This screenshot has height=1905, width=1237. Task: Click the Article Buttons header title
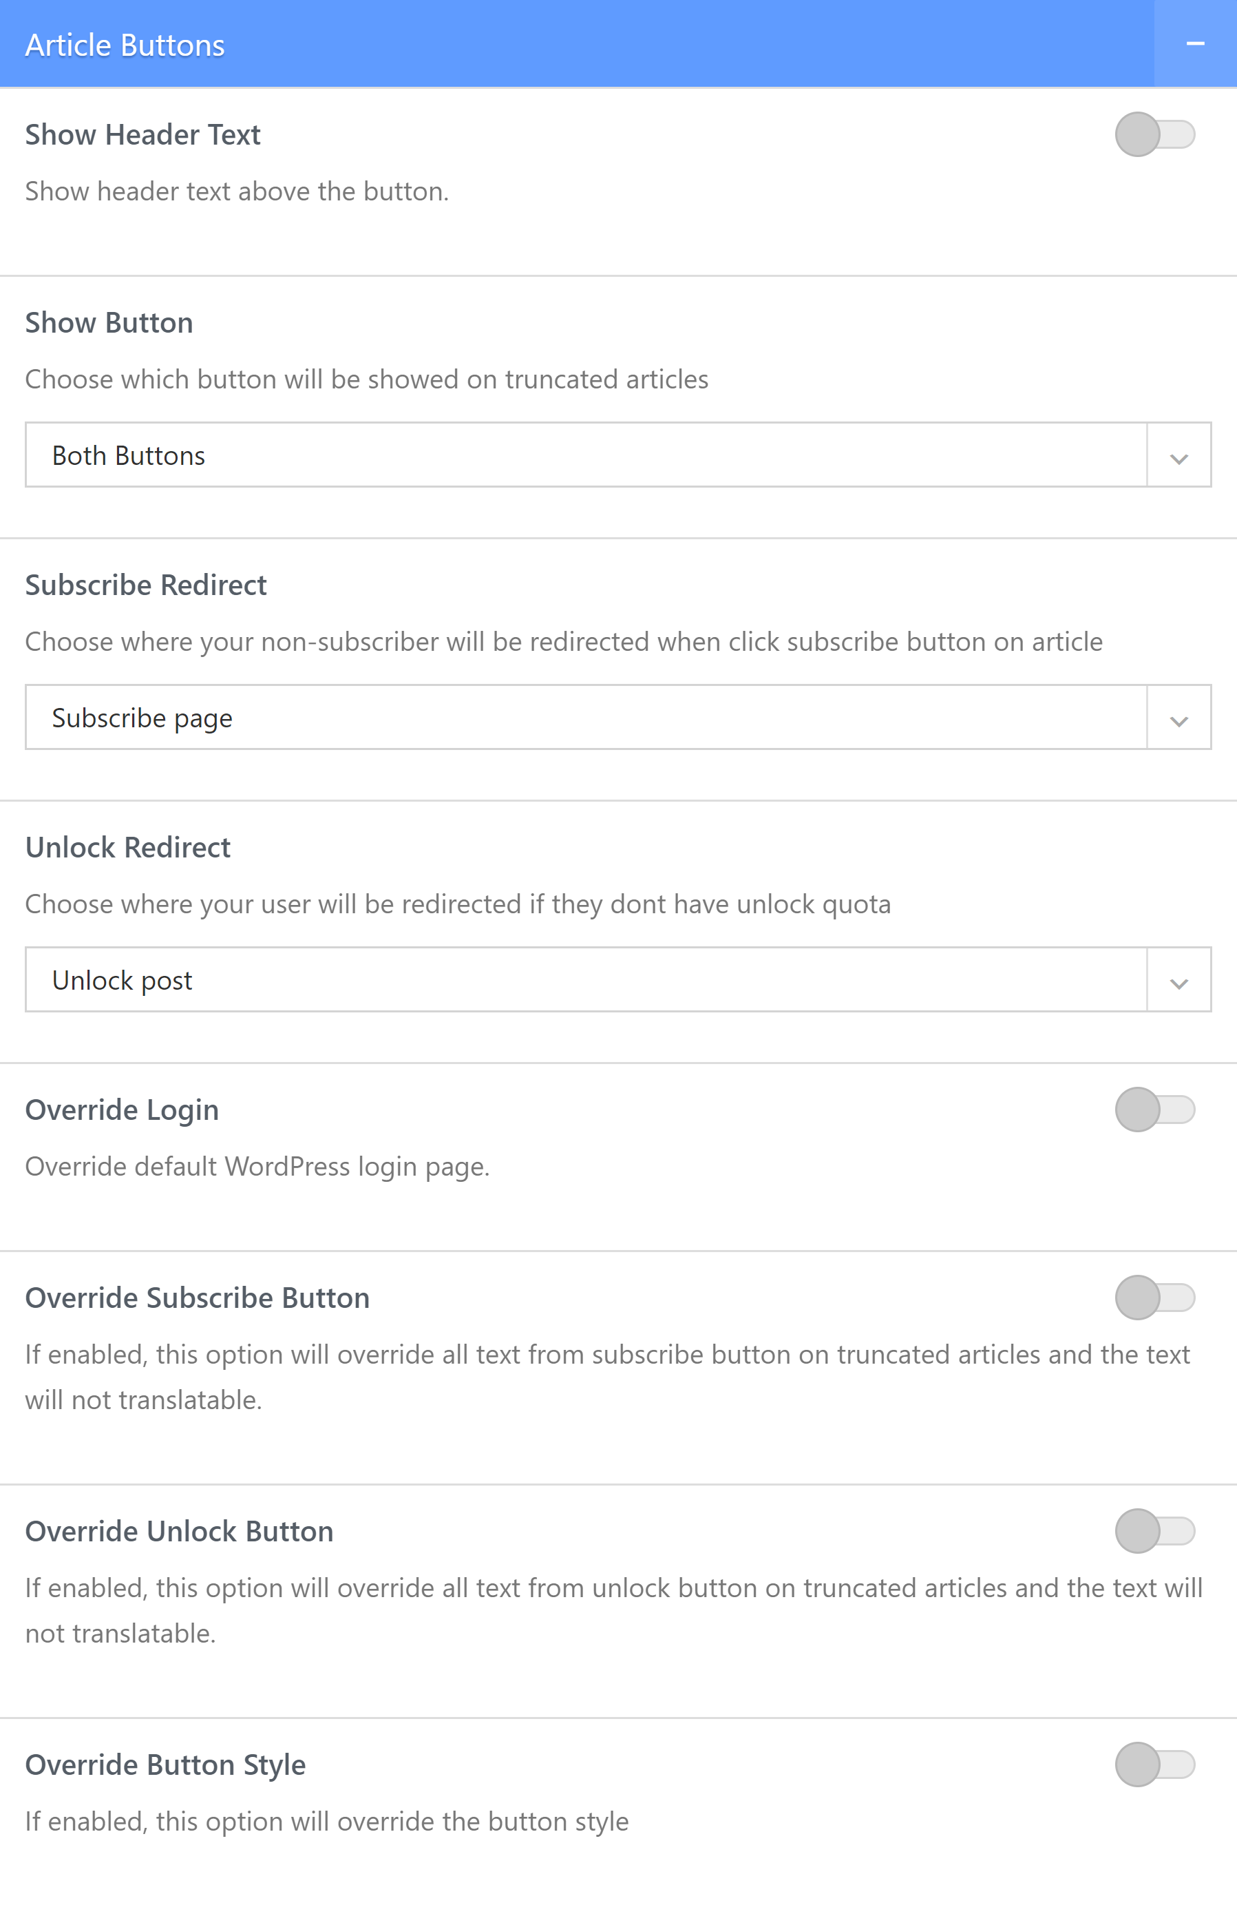(x=125, y=45)
